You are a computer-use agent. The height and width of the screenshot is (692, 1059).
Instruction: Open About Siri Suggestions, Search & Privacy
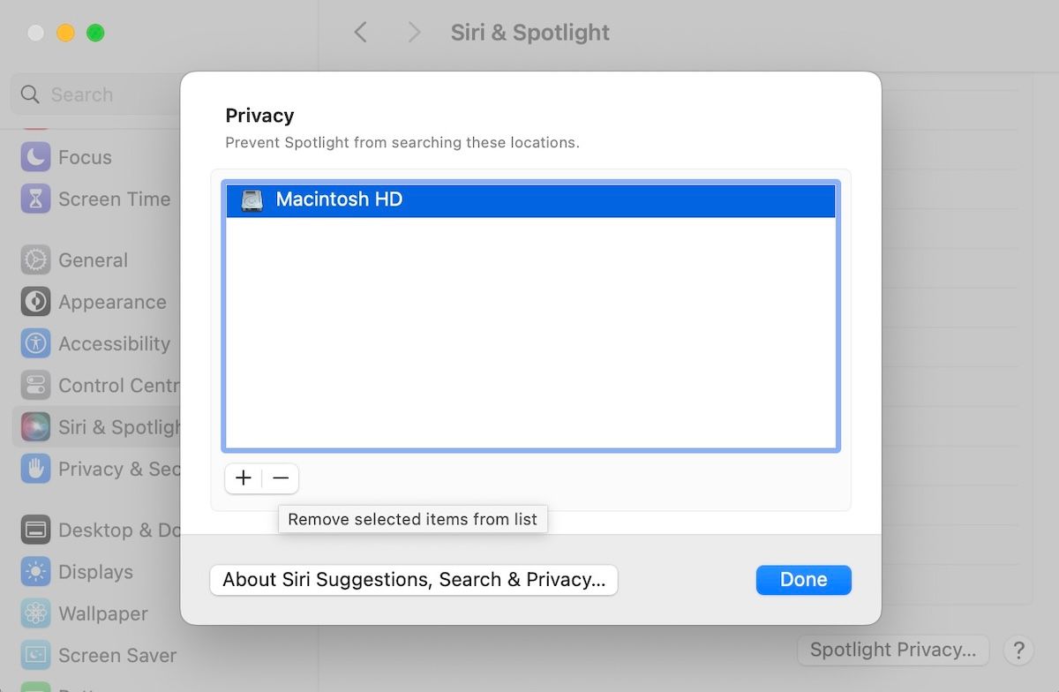pyautogui.click(x=413, y=580)
